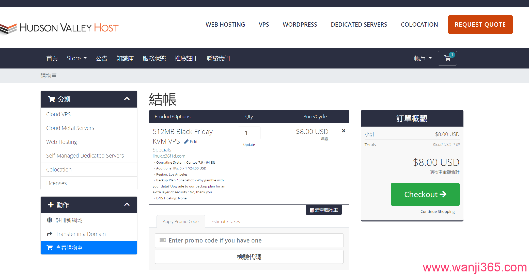Collapse the 動作 panel chevron
The image size is (529, 276).
(x=127, y=204)
